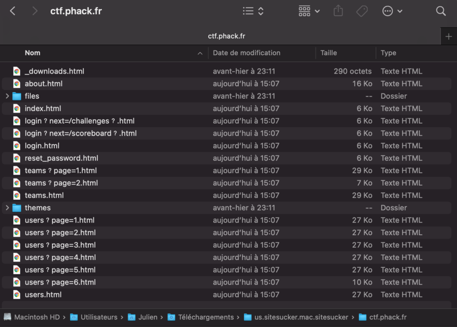Select the files folder icon

[17, 96]
